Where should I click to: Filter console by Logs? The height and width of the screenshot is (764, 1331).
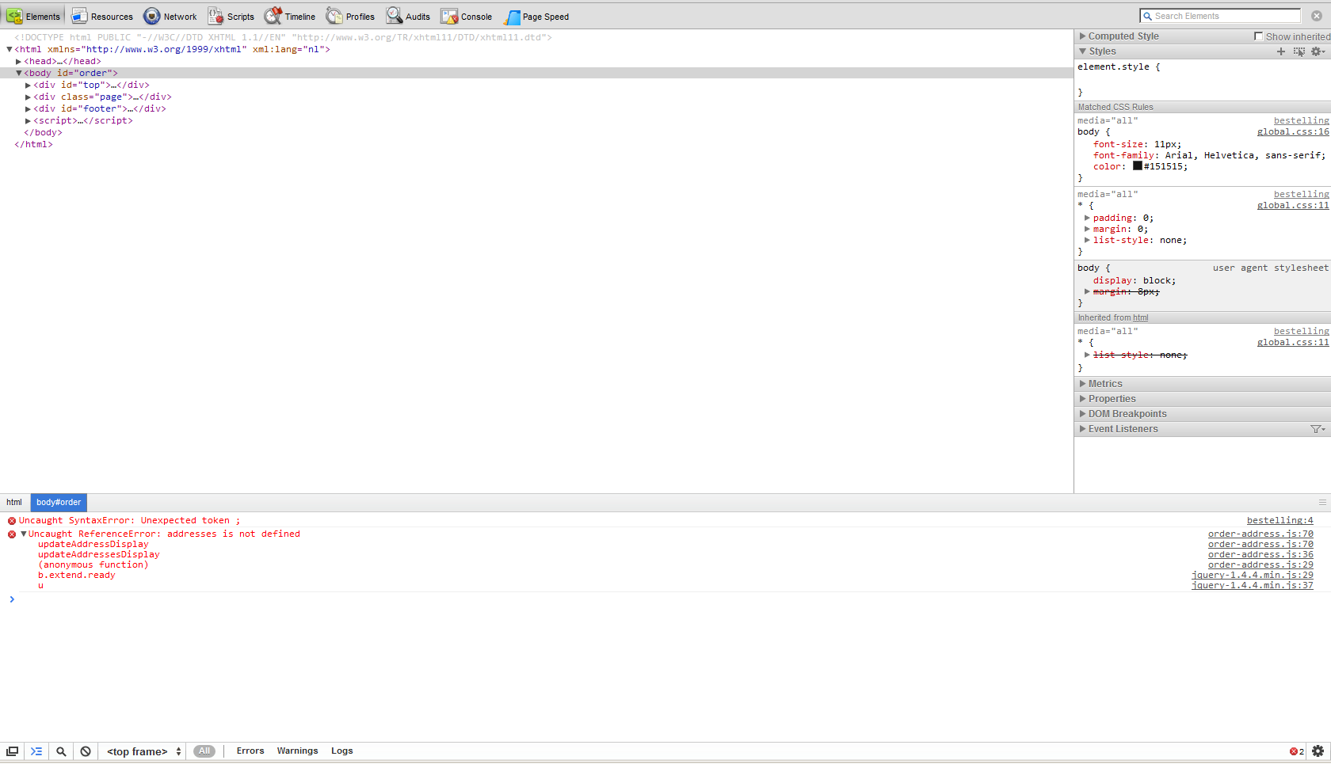342,751
